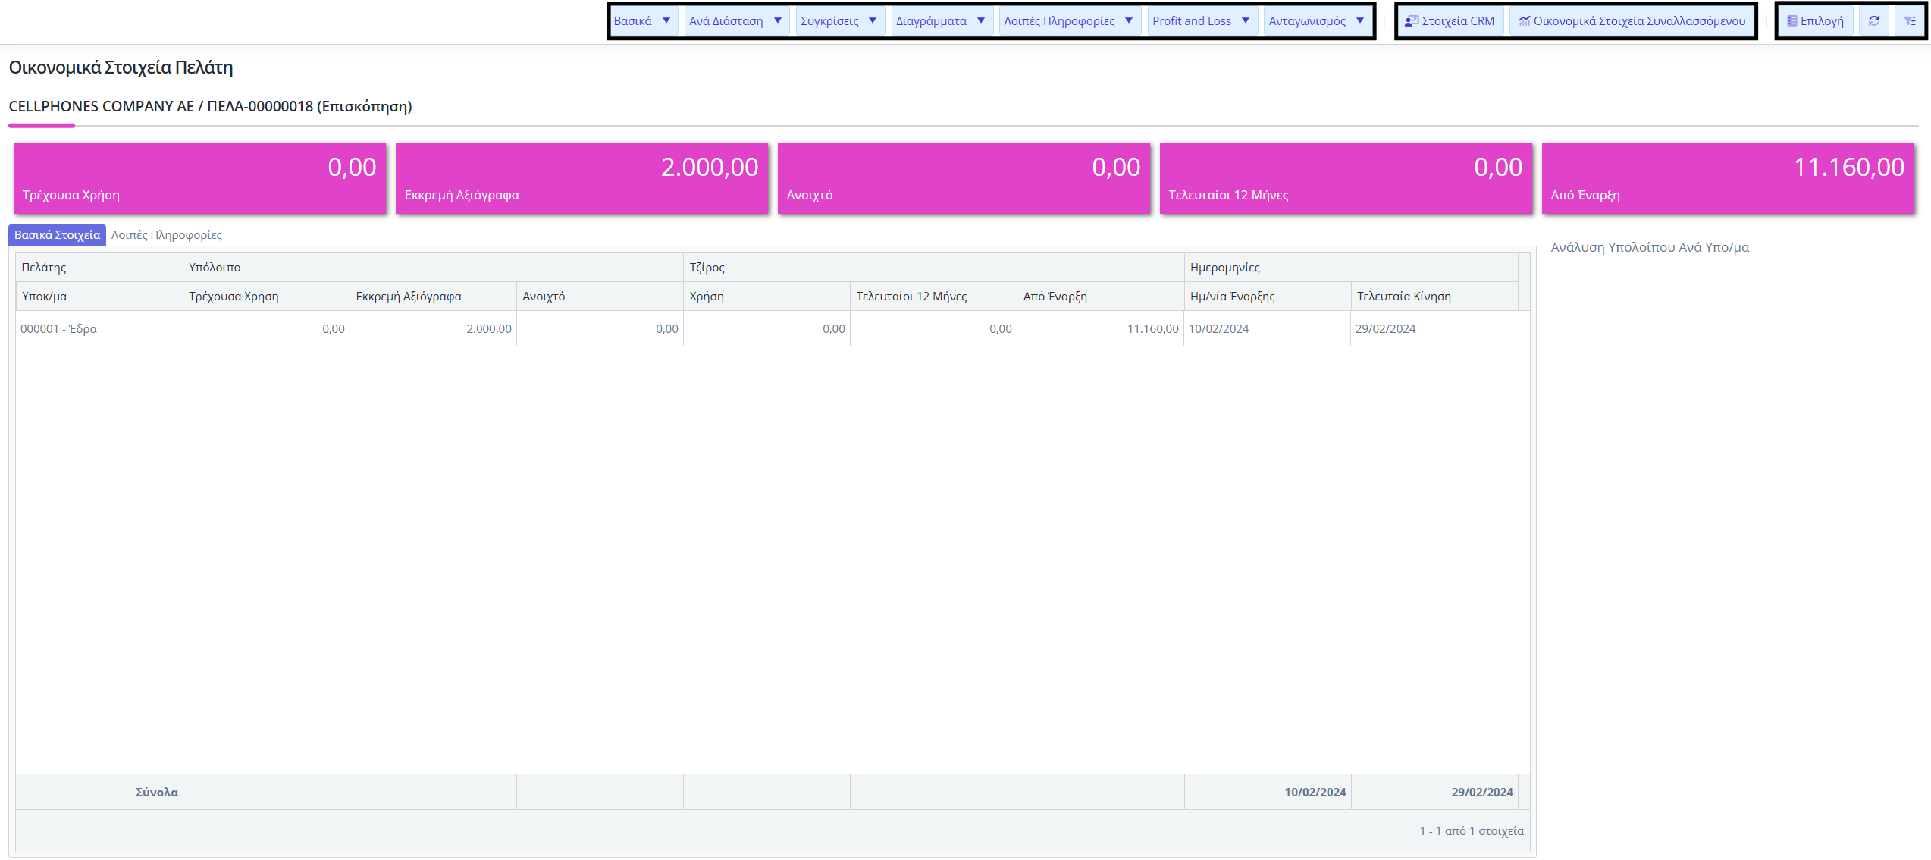Sort by Τρέχουσα Χρήση column header

click(x=266, y=297)
